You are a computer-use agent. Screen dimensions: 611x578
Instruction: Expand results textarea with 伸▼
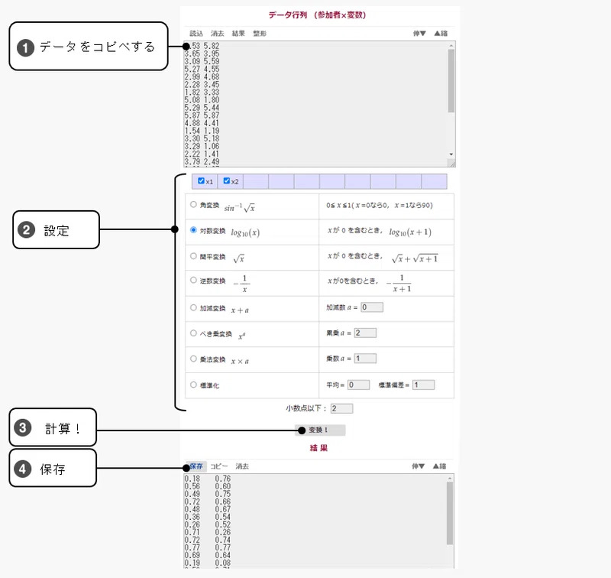coord(418,466)
